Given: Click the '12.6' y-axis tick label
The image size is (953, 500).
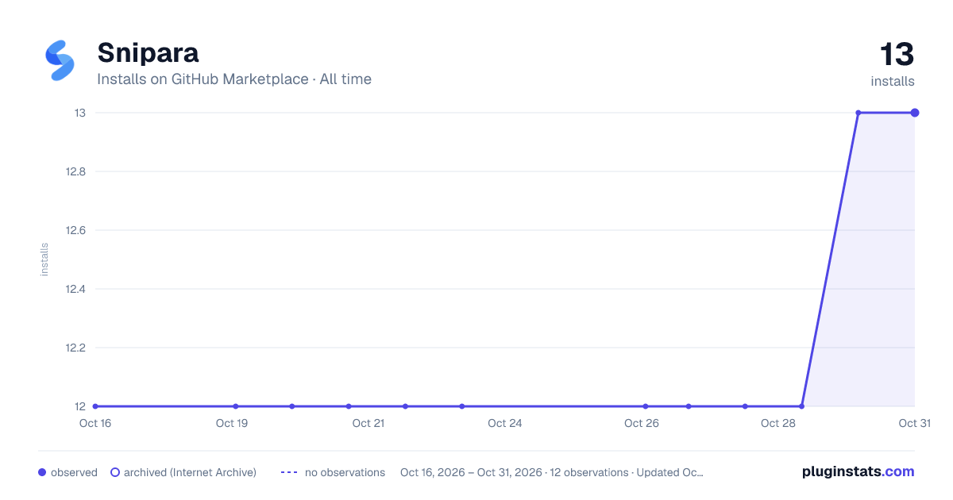Looking at the screenshot, I should point(75,230).
